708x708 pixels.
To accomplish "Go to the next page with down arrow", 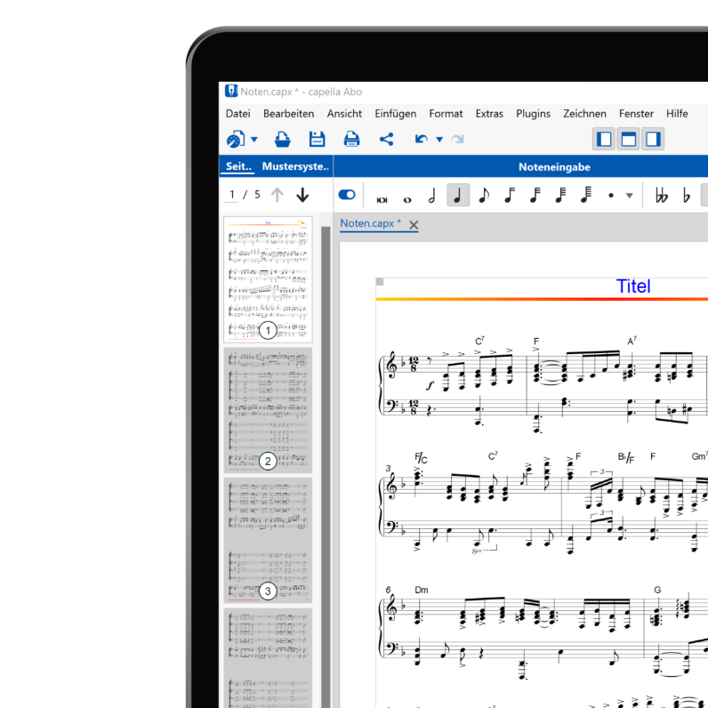I will coord(302,195).
